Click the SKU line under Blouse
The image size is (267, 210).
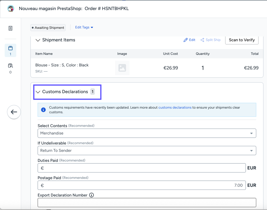click(41, 72)
